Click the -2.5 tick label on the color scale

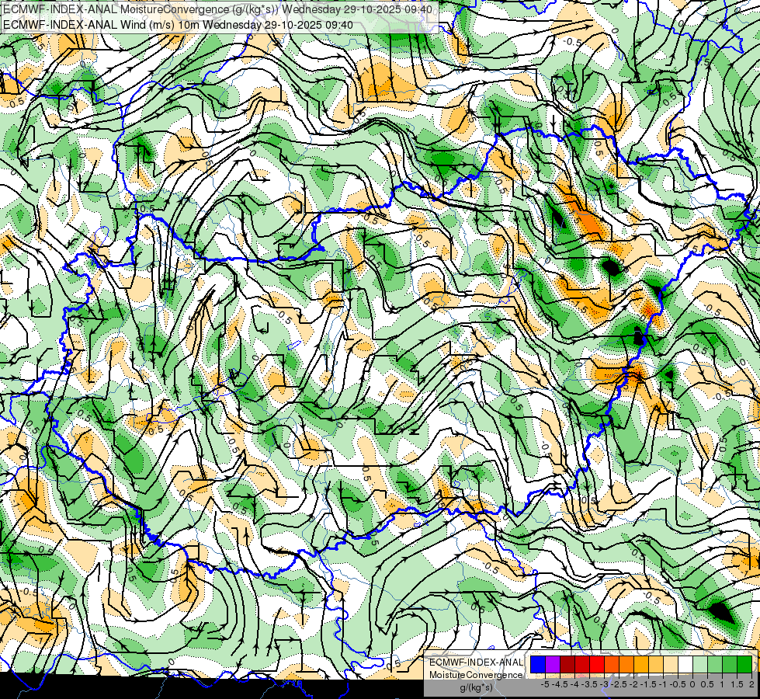coord(619,684)
